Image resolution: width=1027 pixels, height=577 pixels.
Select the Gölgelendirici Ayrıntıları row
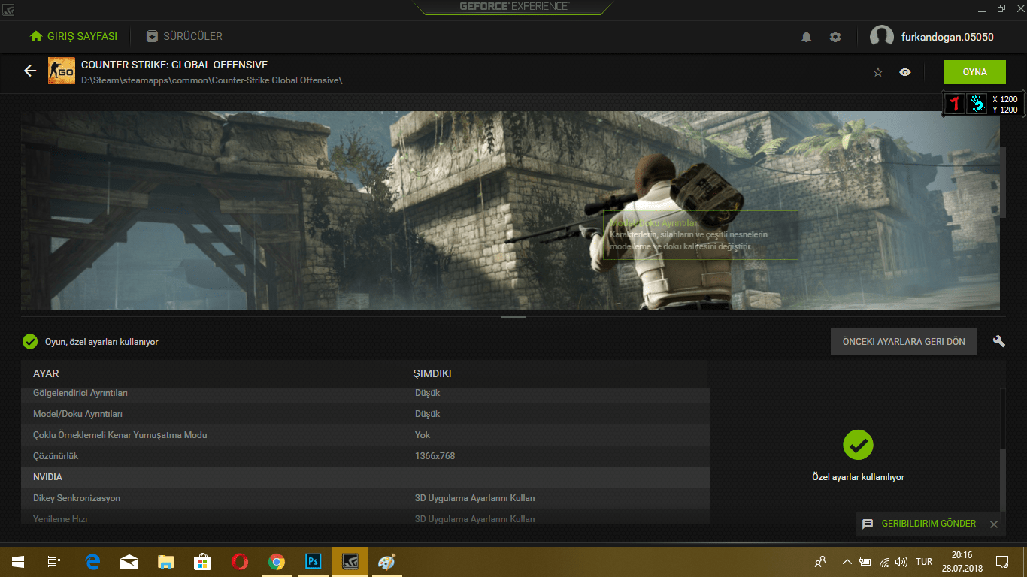coord(365,394)
